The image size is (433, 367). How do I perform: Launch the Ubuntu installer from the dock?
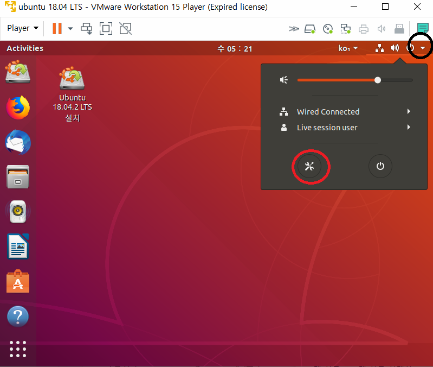point(18,72)
